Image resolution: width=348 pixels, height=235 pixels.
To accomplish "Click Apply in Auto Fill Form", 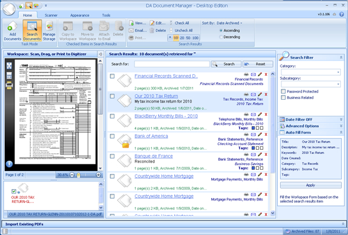I will pos(310,185).
